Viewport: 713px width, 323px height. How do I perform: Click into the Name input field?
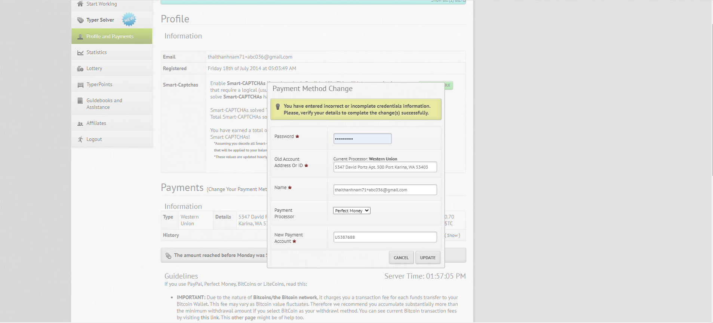385,190
